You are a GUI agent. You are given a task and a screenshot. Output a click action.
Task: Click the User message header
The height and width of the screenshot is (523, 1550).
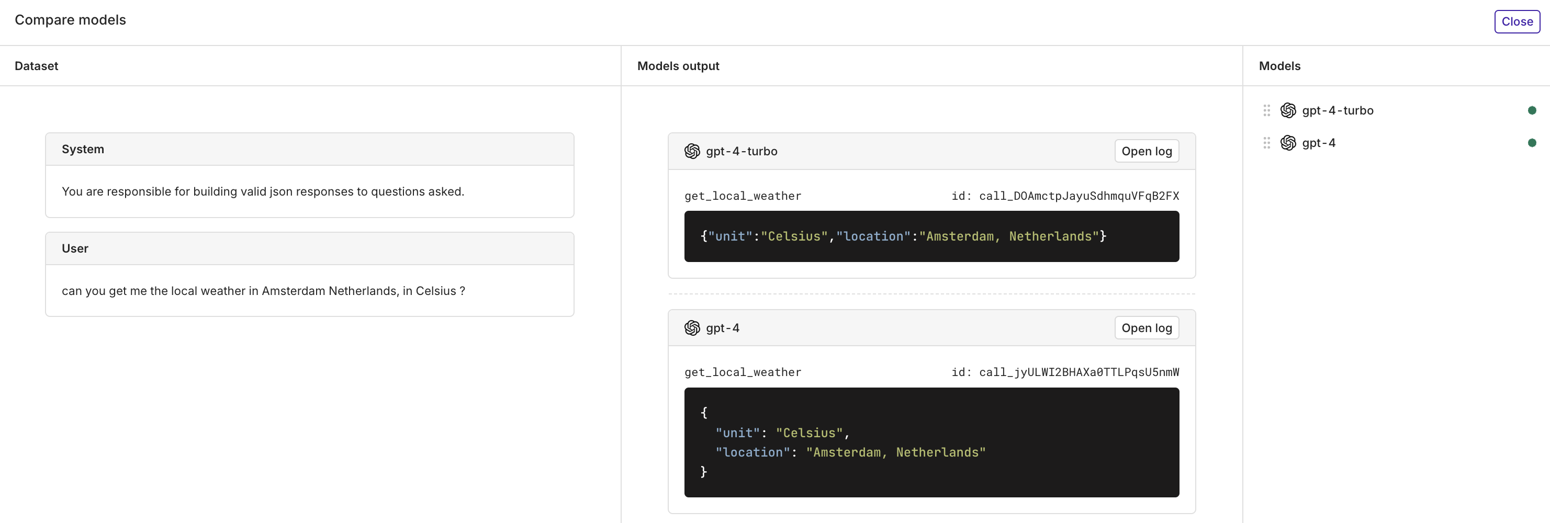309,249
